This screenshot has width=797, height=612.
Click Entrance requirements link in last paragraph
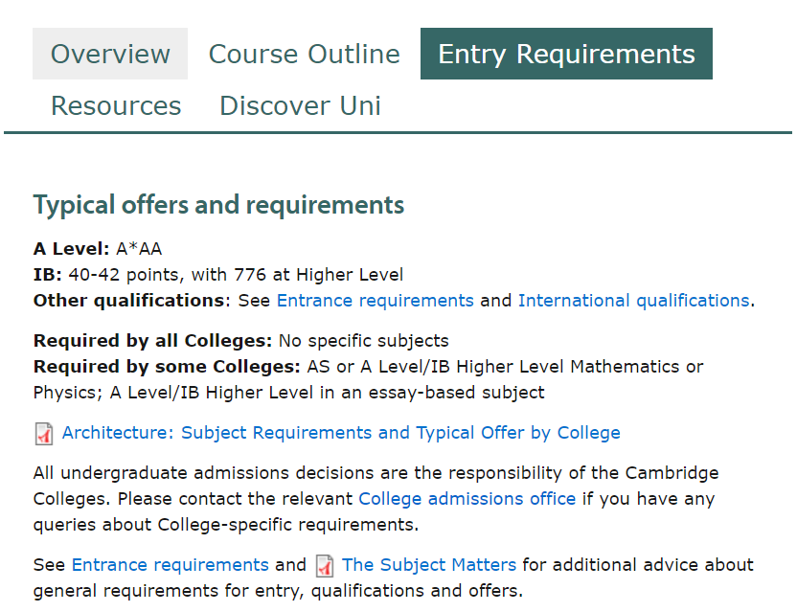pos(171,565)
